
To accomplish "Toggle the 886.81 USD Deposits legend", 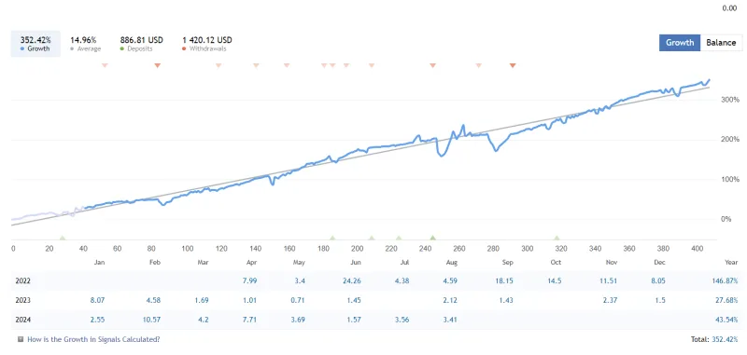I will coord(142,44).
